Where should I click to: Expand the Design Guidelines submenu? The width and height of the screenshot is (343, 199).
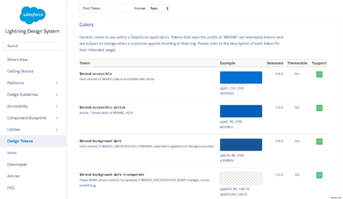(57, 95)
